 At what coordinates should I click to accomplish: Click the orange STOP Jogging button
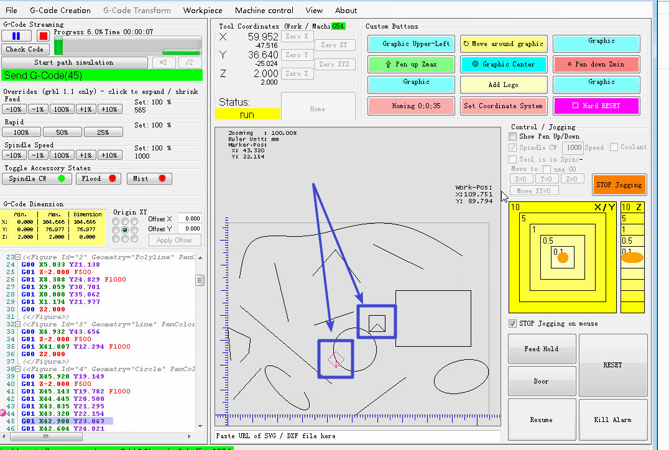[x=619, y=185]
